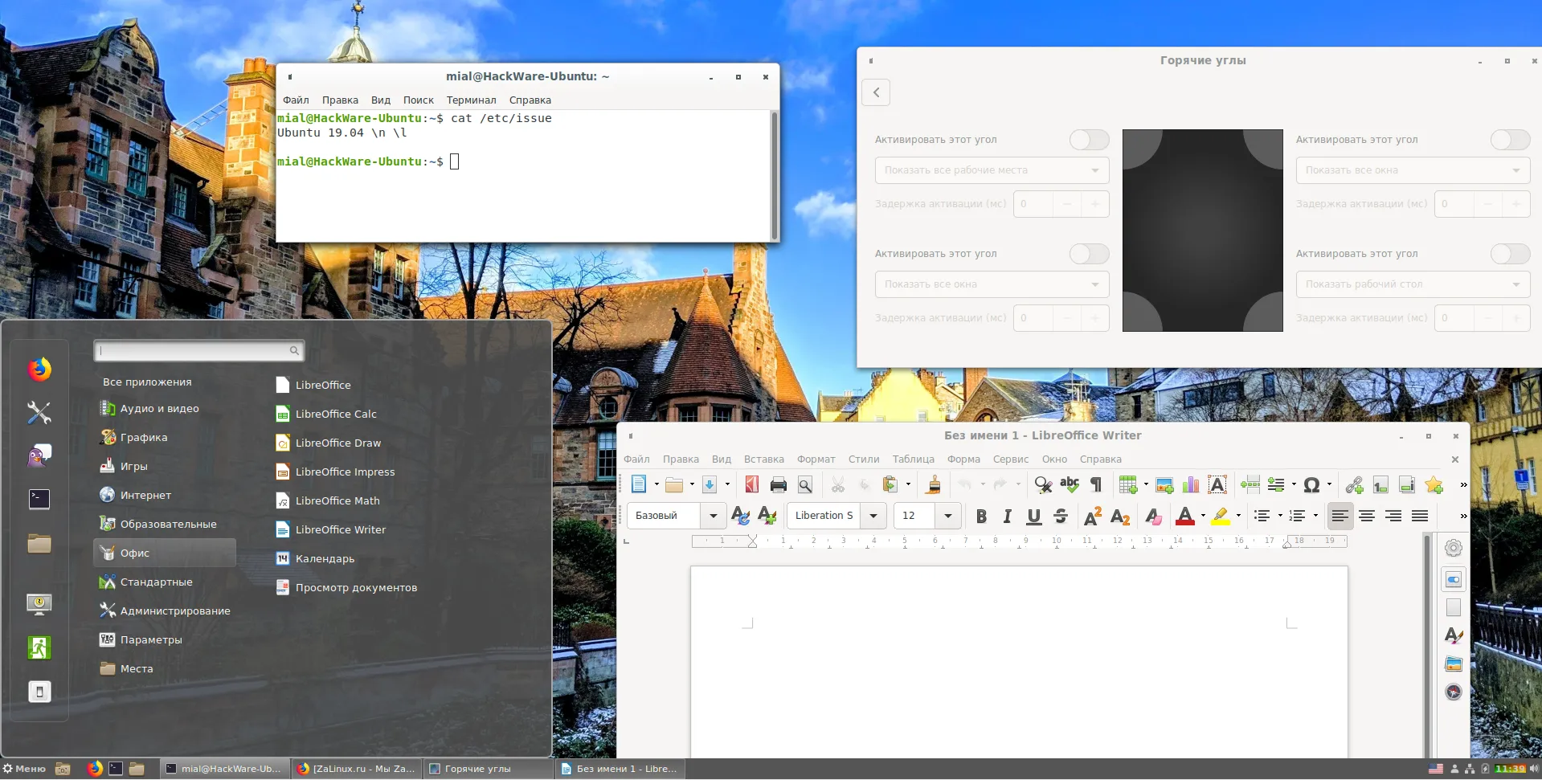Expand font size dropdown showing 12

pos(948,516)
